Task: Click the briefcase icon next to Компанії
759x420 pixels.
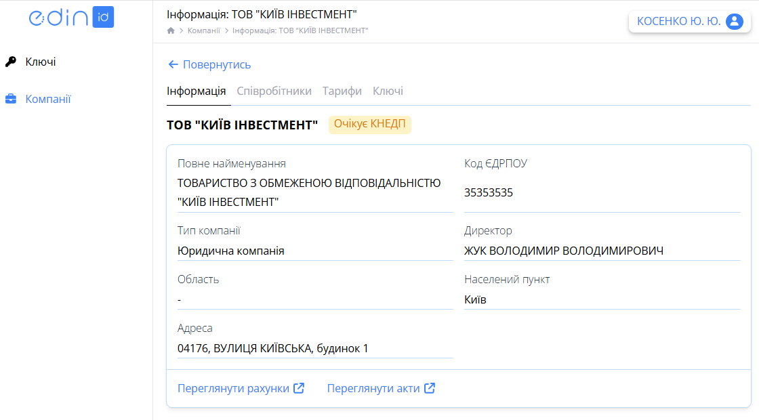Action: coord(9,98)
